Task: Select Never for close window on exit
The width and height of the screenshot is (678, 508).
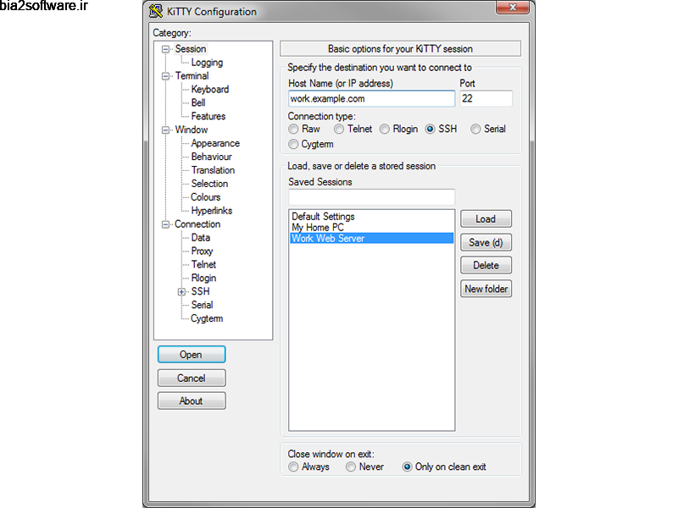Action: 351,467
